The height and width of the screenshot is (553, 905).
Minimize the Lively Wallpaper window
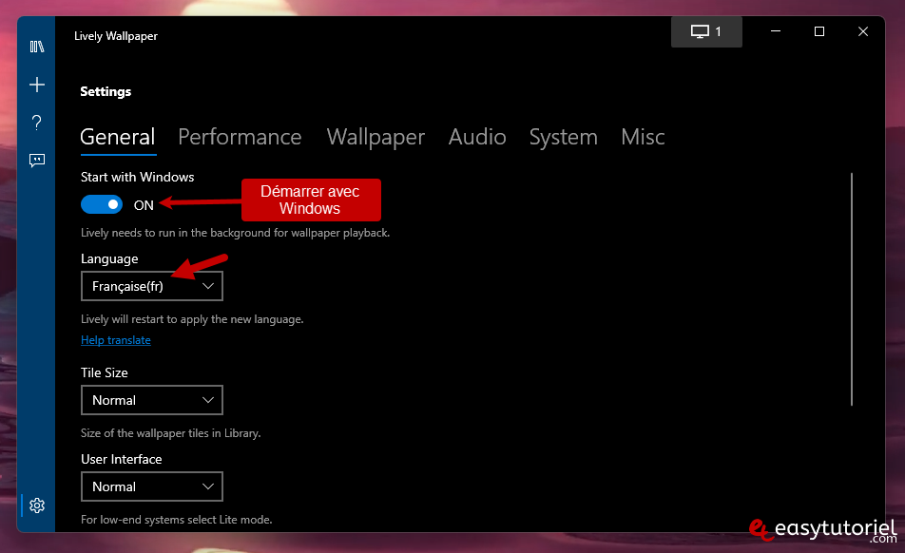pyautogui.click(x=775, y=31)
